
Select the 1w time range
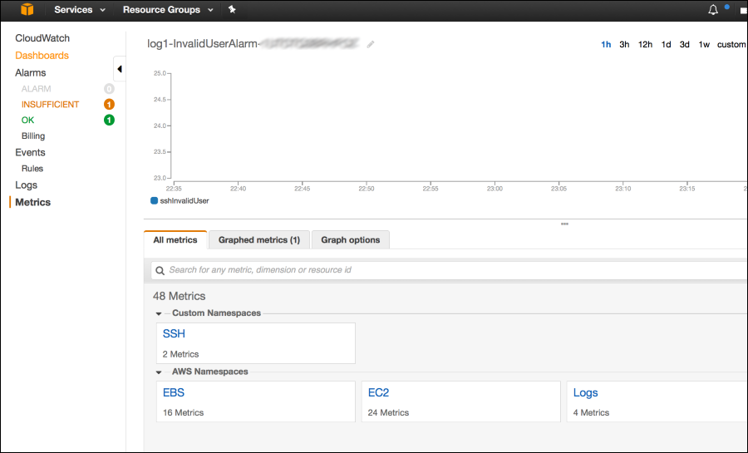pos(704,44)
